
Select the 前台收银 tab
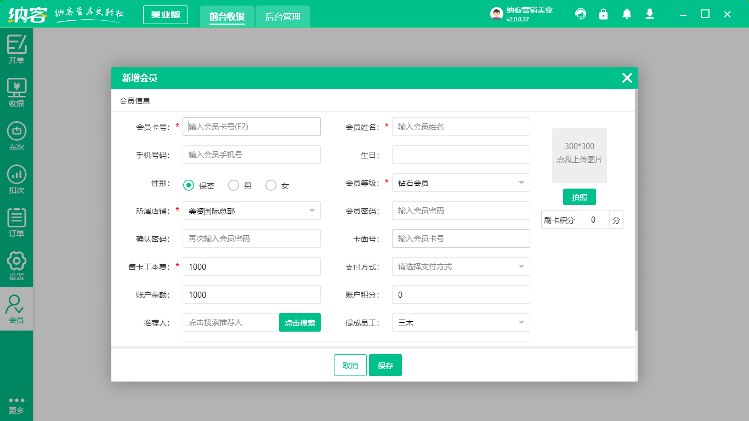tap(226, 16)
